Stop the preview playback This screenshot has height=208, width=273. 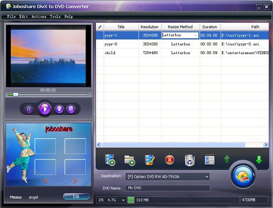coord(59,109)
